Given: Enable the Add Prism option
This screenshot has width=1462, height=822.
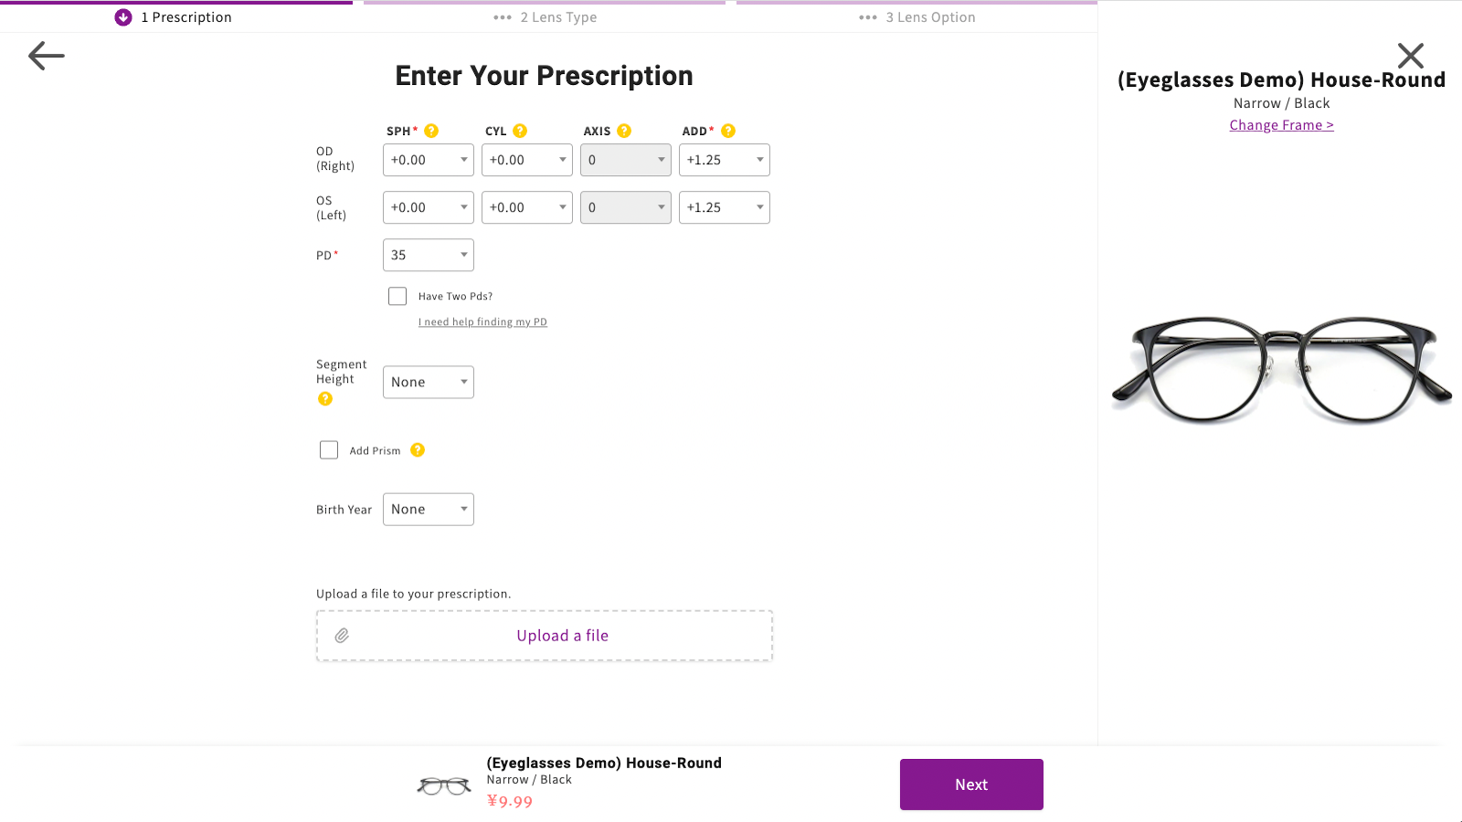Looking at the screenshot, I should [328, 449].
